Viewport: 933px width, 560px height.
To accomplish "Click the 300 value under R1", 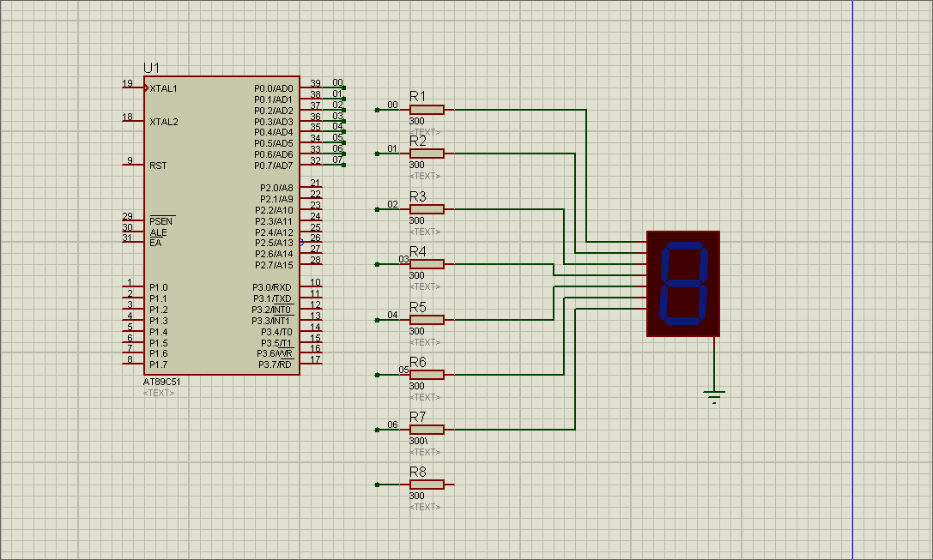I will 416,121.
